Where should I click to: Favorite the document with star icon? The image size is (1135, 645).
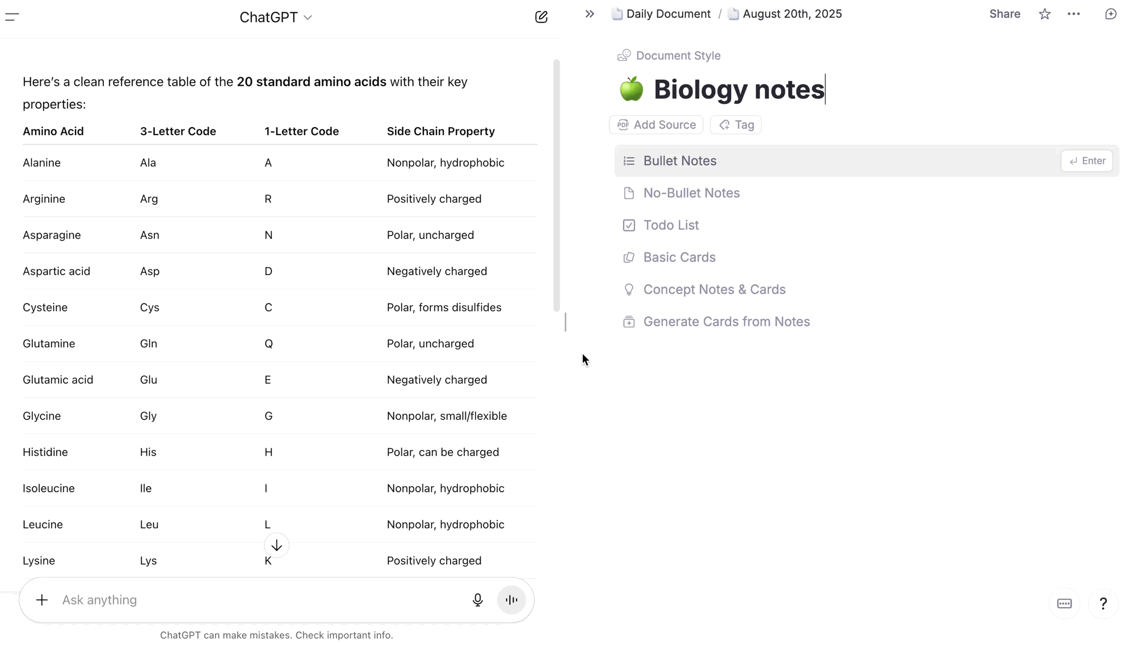click(1044, 14)
